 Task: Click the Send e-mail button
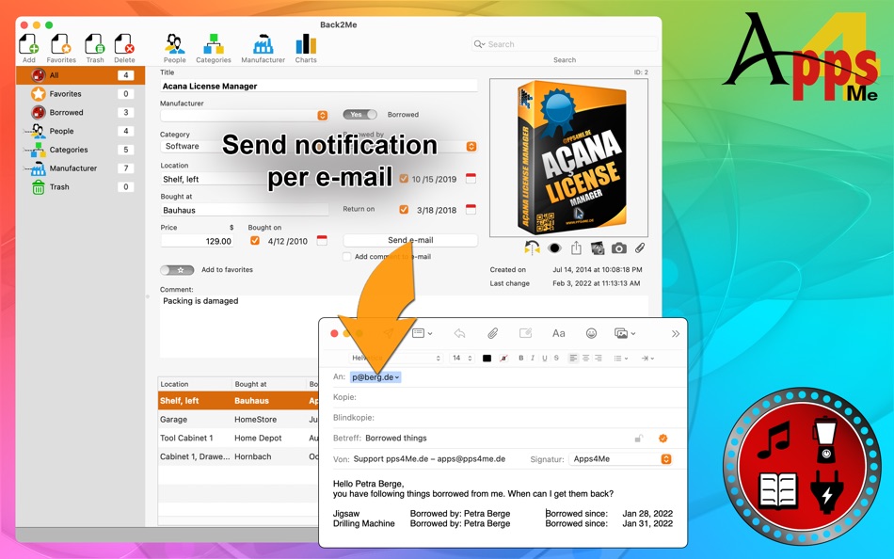(x=410, y=240)
